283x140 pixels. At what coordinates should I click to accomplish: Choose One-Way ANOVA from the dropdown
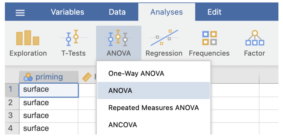[x=136, y=74]
